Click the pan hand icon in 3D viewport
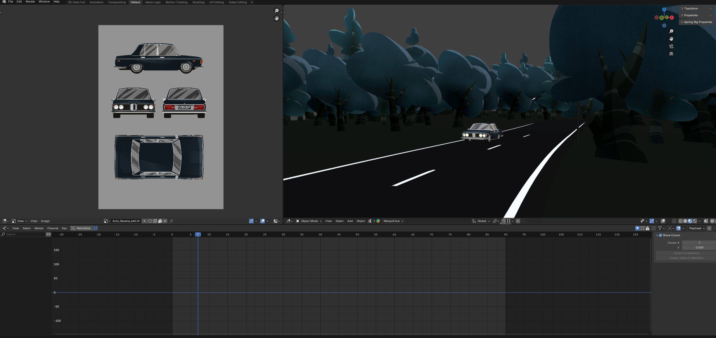The image size is (716, 338). tap(671, 39)
